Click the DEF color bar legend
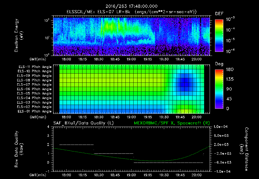Viewport: 259px width, 179px height. pos(219,36)
